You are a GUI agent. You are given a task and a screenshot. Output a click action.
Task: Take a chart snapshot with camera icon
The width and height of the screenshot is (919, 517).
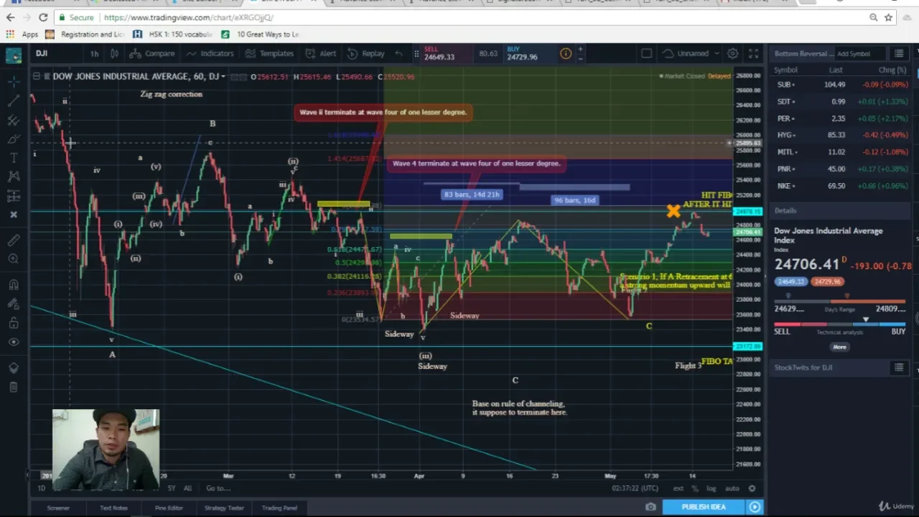click(x=650, y=507)
